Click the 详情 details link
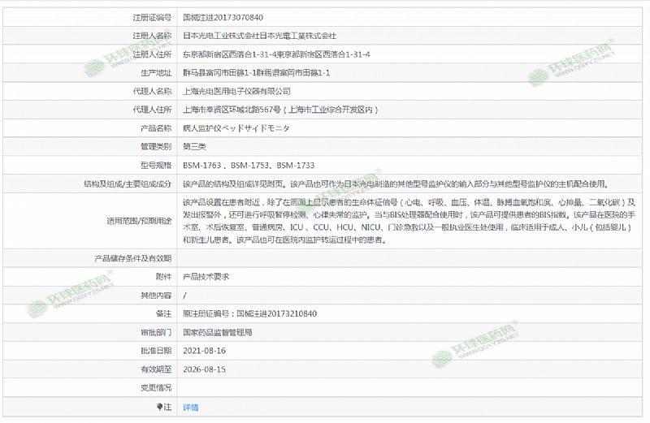Screen dimensions: 650x423 click(x=190, y=407)
